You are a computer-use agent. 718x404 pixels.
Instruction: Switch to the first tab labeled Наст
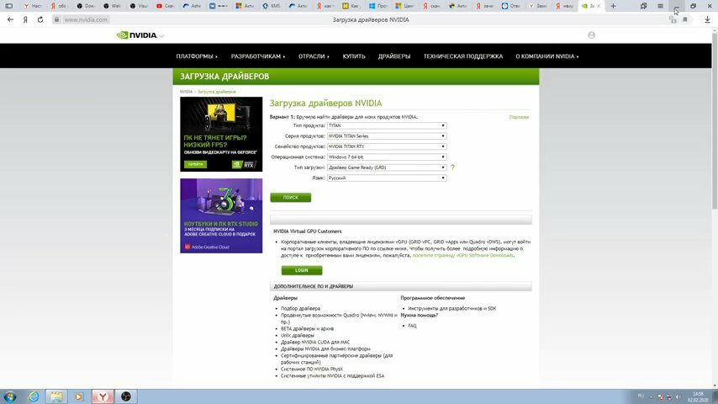point(33,6)
